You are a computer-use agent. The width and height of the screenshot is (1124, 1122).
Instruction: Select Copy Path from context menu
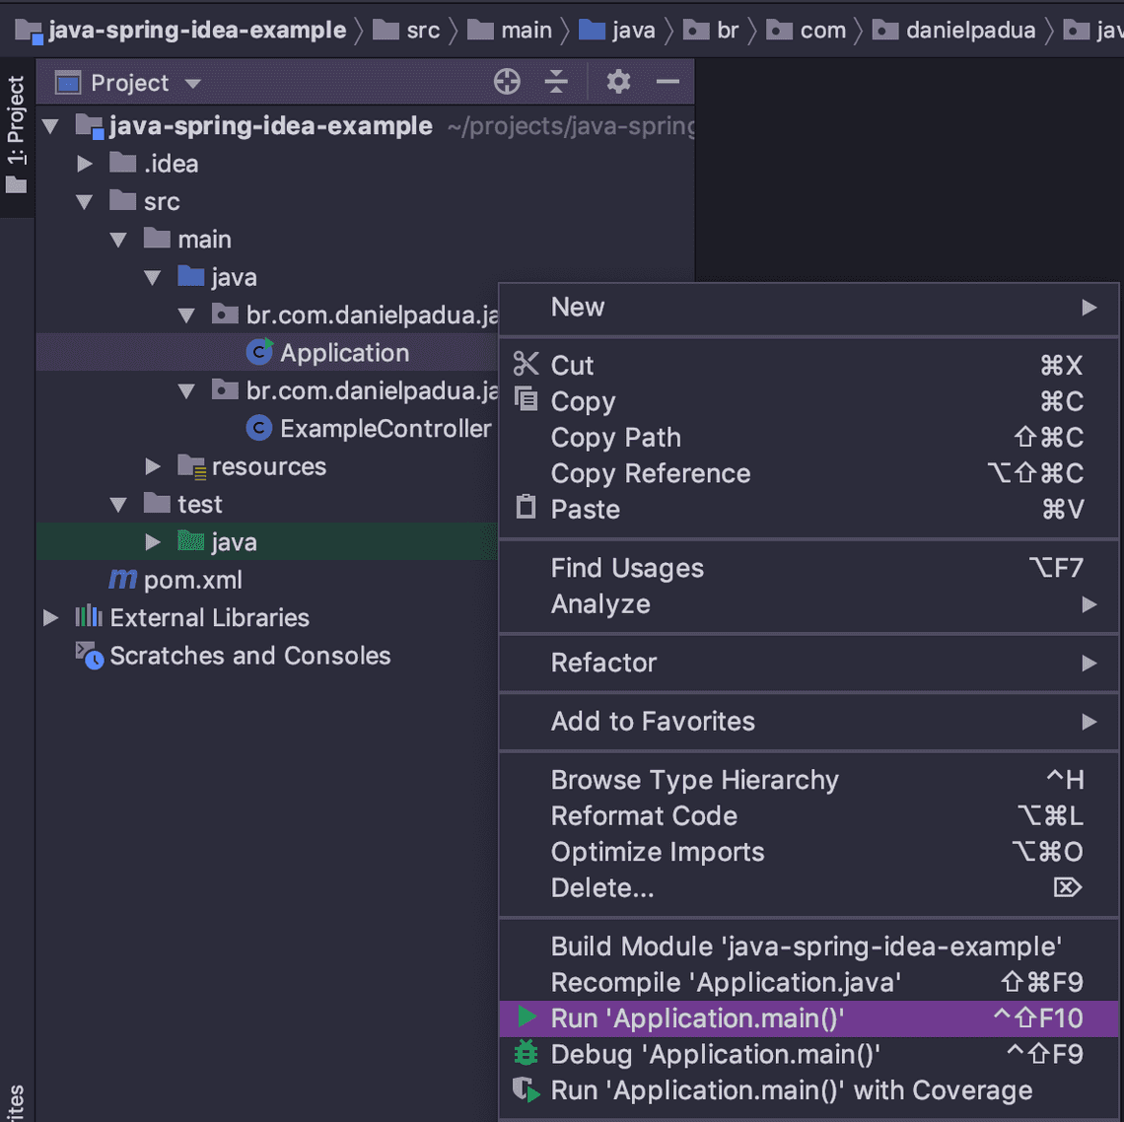click(x=615, y=438)
